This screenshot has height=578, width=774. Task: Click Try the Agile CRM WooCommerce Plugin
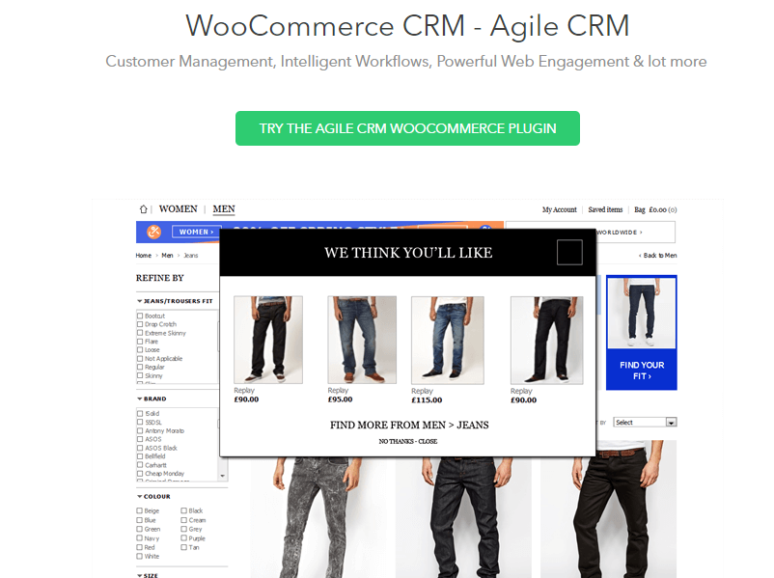coord(407,128)
